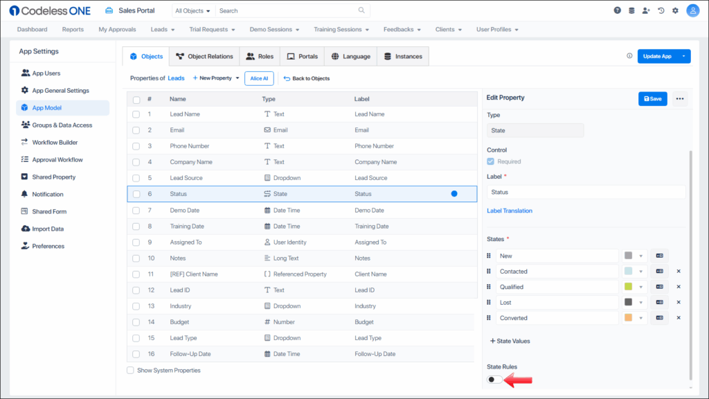The width and height of the screenshot is (709, 399).
Task: Open the App Model settings icon
Action: pos(24,107)
